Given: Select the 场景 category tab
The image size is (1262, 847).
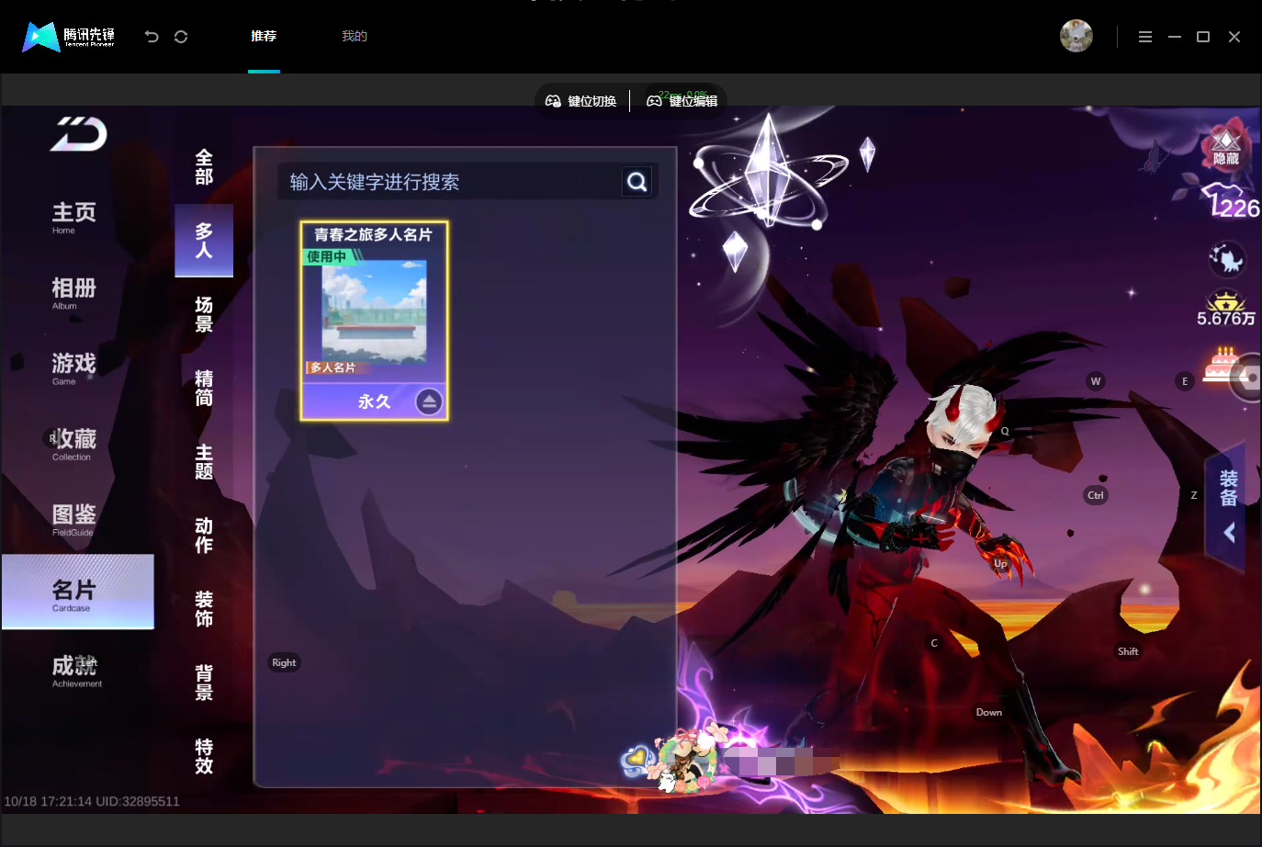Looking at the screenshot, I should 204,314.
